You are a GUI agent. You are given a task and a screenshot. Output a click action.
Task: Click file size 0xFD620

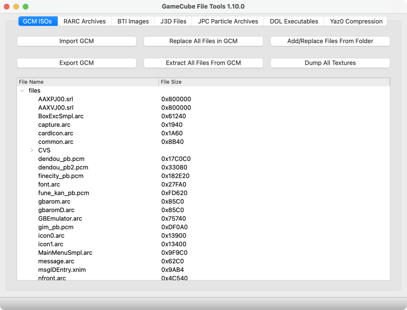(x=174, y=193)
